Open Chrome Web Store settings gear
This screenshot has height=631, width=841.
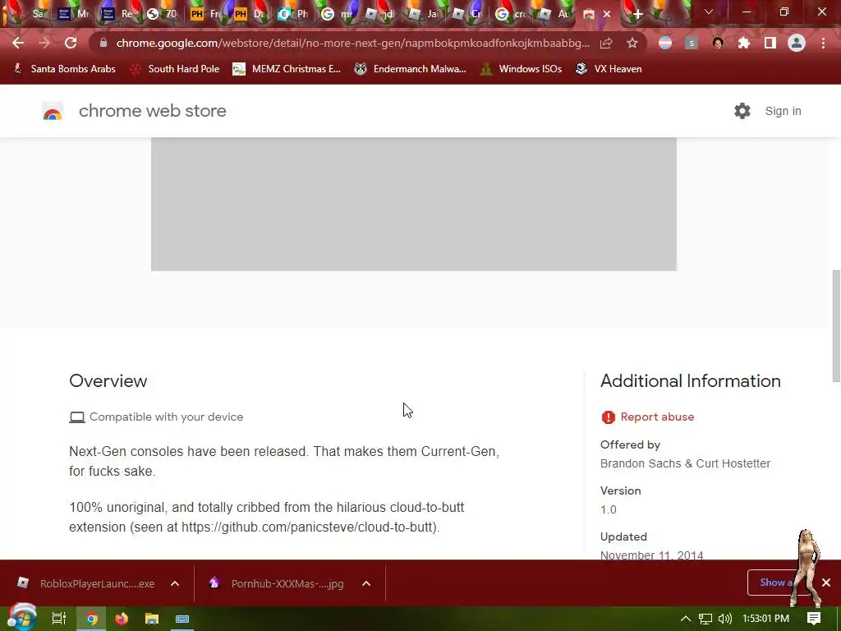(742, 111)
